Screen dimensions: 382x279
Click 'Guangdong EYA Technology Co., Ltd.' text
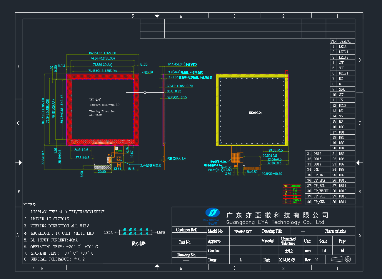coord(276,222)
